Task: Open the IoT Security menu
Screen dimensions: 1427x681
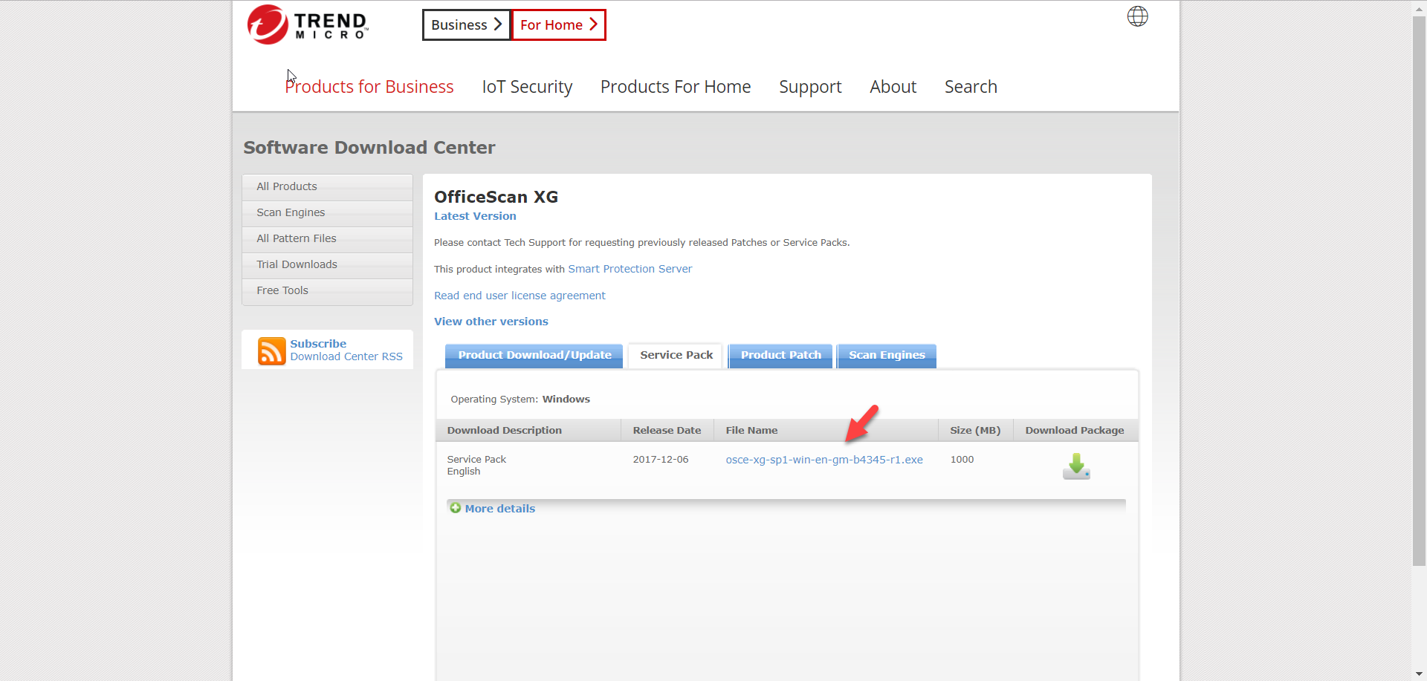Action: coord(527,87)
